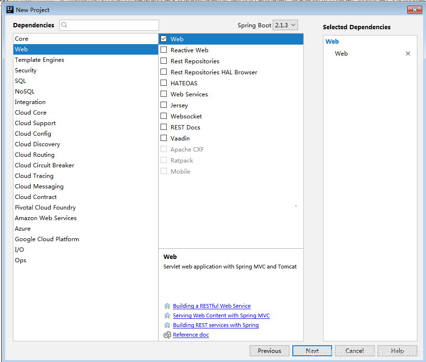The width and height of the screenshot is (426, 362).
Task: Tick the Vaadin checkbox
Action: pyautogui.click(x=163, y=138)
